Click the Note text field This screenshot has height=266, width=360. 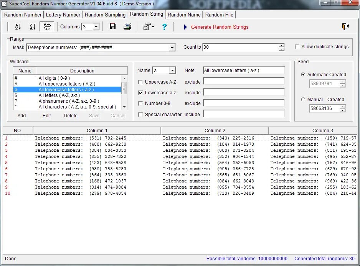[x=244, y=71]
